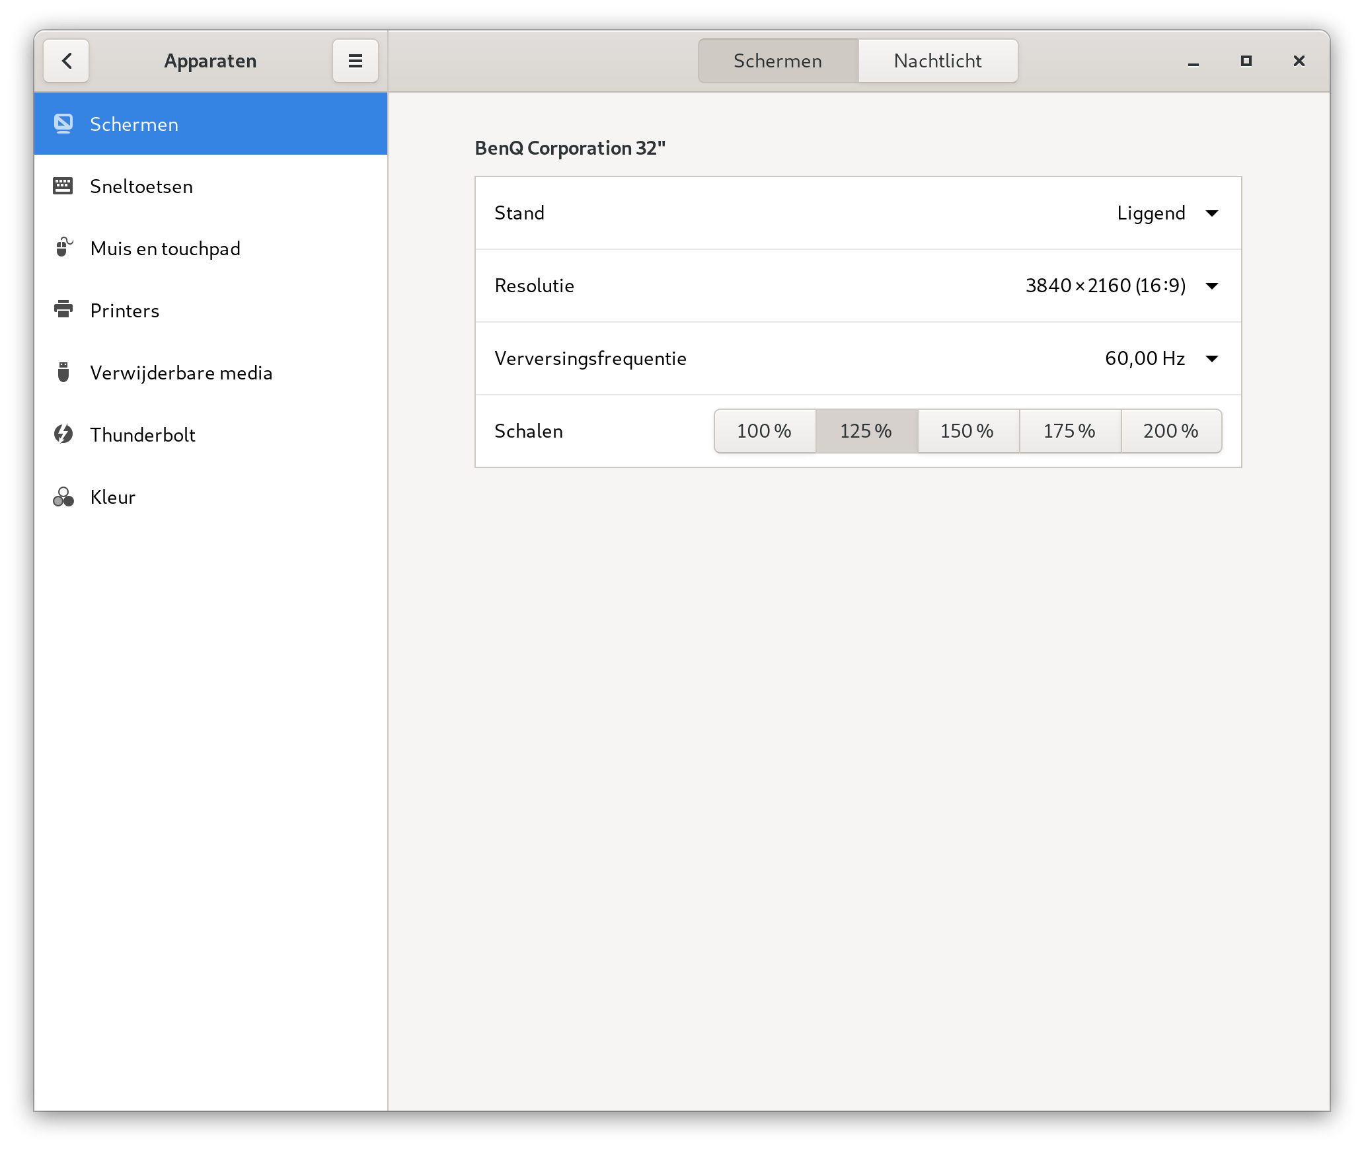Set scaling to 175 %
Viewport: 1364px width, 1149px height.
point(1070,431)
